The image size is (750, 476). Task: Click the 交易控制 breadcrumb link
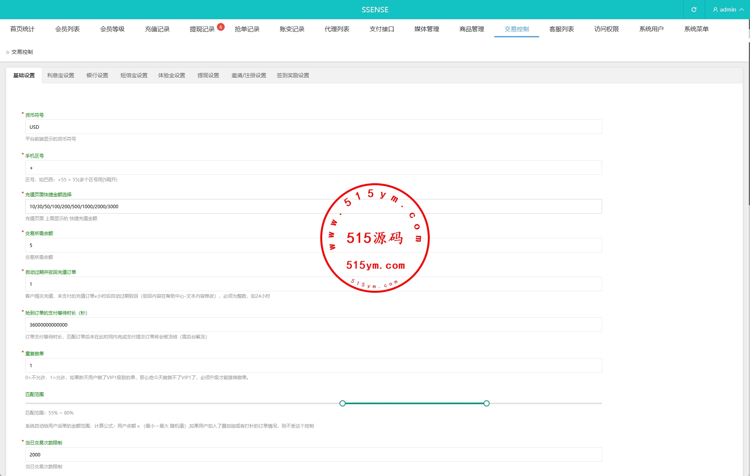pos(22,52)
